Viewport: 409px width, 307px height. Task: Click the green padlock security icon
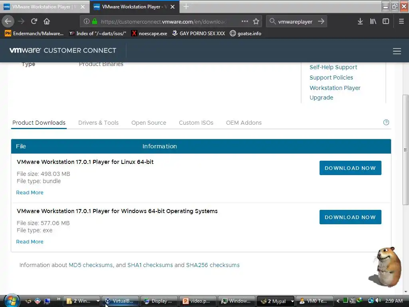pos(94,21)
